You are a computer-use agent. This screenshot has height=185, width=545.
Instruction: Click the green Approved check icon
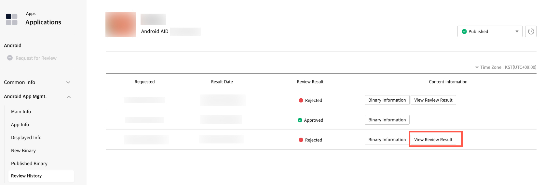point(300,120)
